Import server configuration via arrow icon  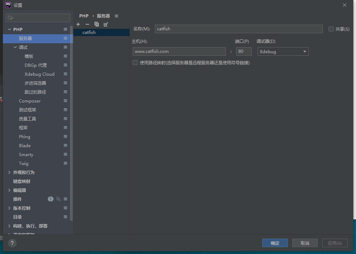(106, 24)
